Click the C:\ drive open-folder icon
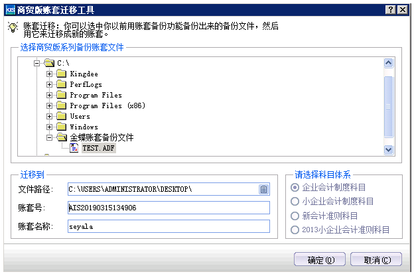Screen dimensions: 414x274 (48, 63)
